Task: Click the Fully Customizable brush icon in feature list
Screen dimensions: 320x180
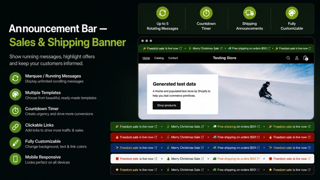Action: click(15, 143)
